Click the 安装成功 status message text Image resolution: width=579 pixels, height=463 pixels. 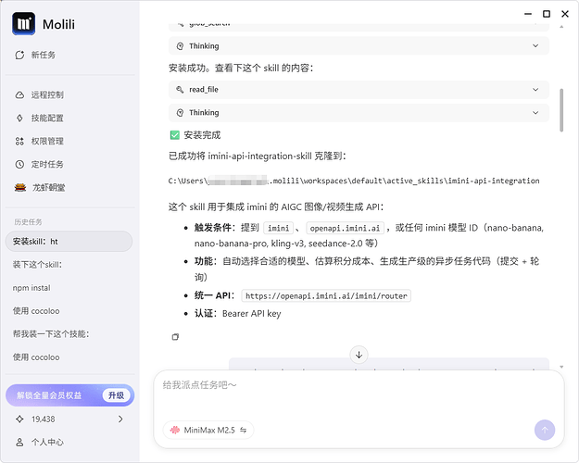tap(241, 69)
